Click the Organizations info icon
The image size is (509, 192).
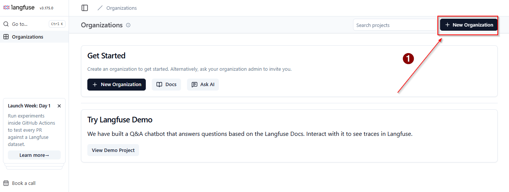click(x=128, y=25)
